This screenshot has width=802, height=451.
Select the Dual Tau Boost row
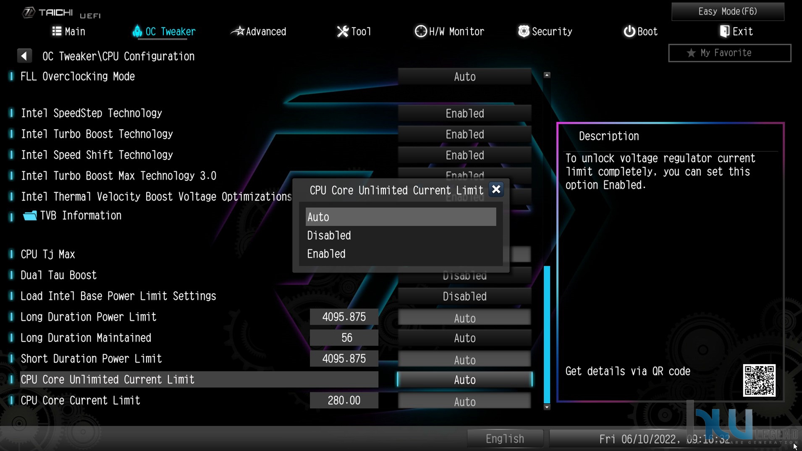click(x=59, y=275)
